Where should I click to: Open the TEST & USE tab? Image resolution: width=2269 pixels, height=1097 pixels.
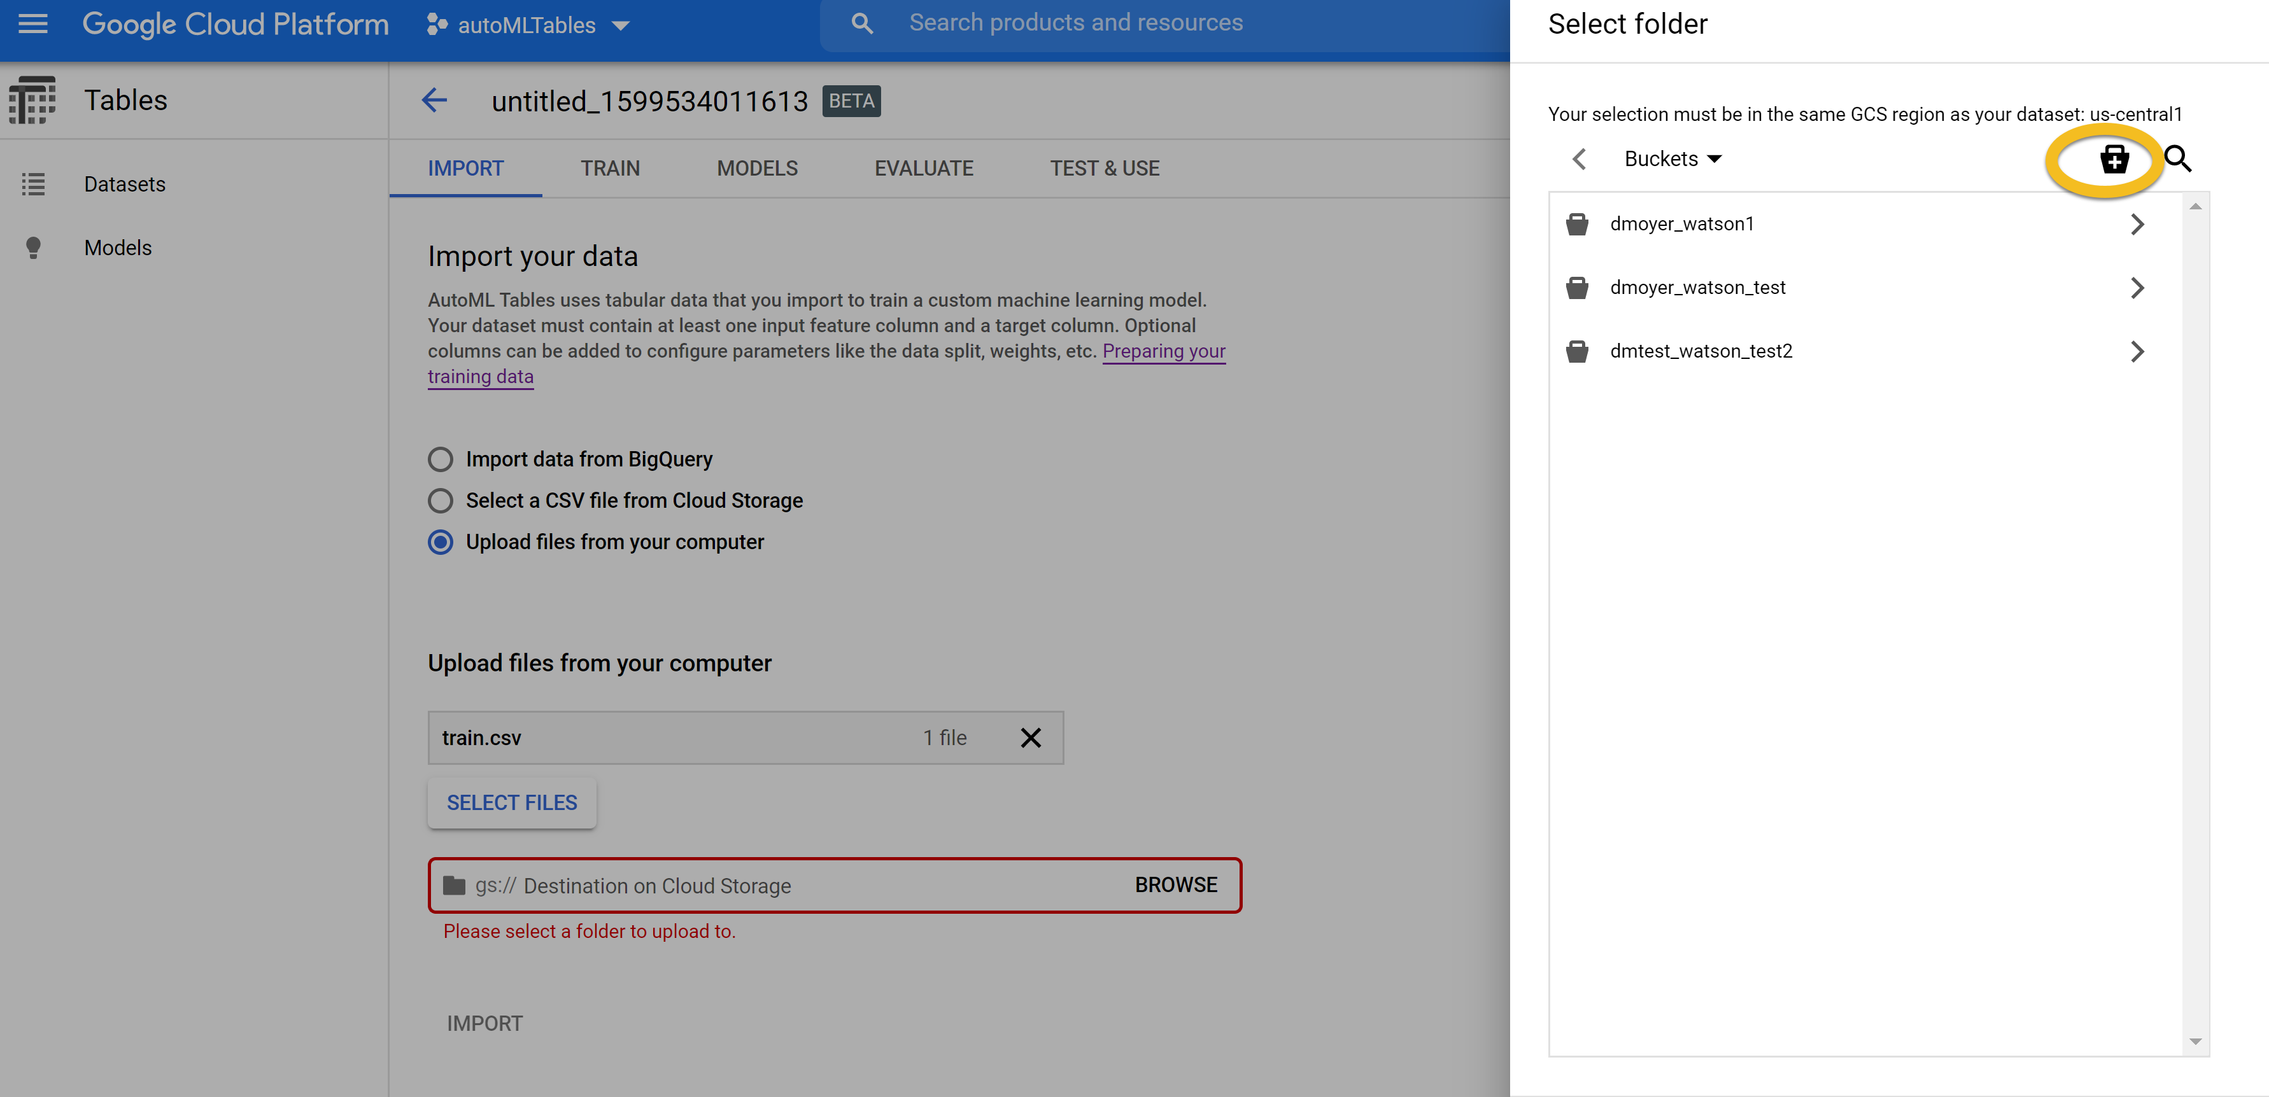(x=1105, y=168)
